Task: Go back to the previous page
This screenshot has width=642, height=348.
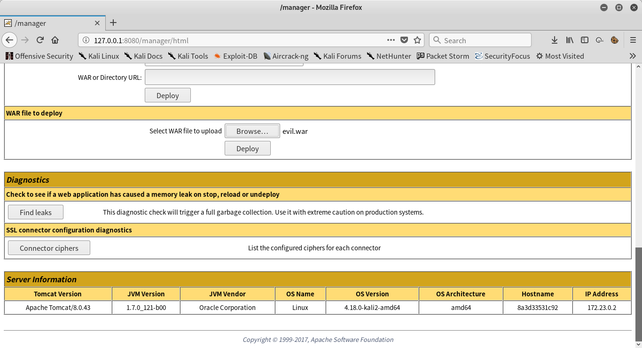Action: (x=9, y=40)
